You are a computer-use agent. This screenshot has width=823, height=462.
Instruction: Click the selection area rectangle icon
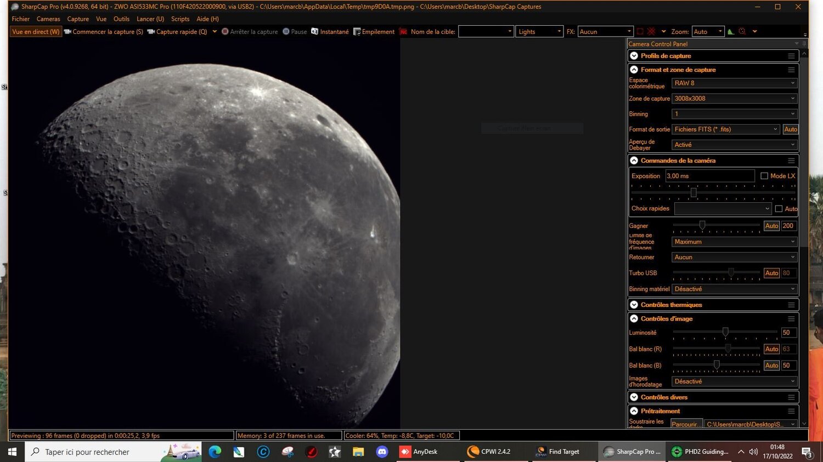(x=639, y=31)
